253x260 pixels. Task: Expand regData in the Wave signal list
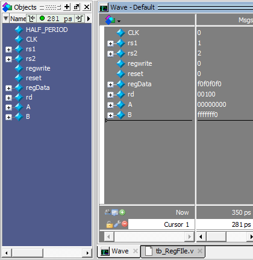pyautogui.click(x=110, y=84)
